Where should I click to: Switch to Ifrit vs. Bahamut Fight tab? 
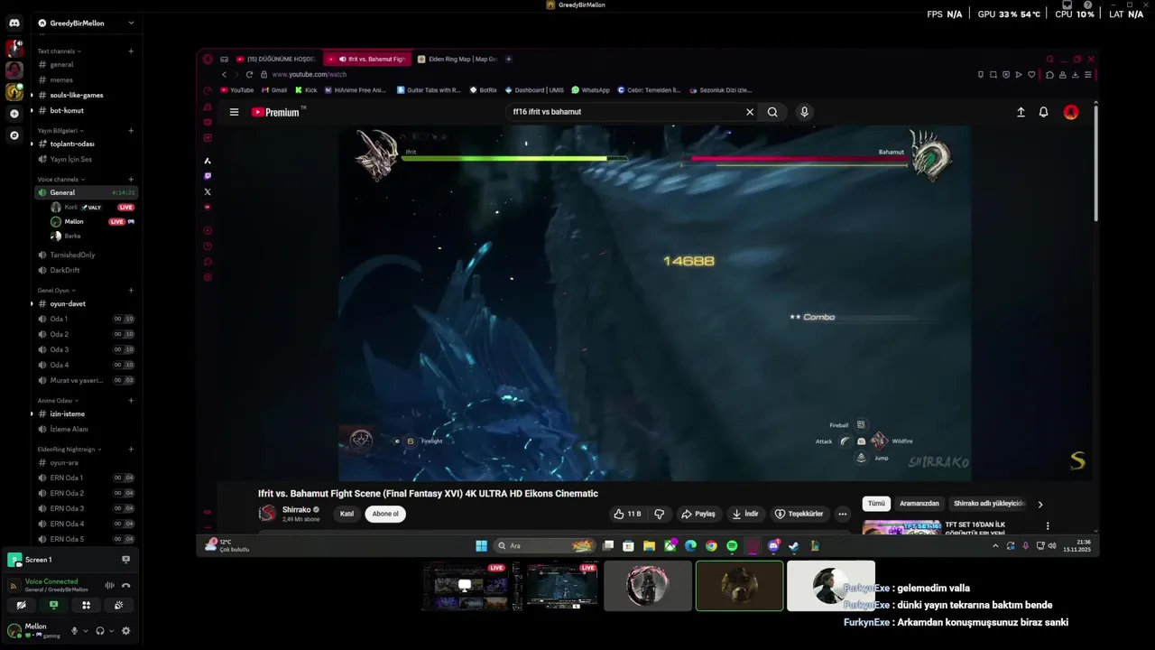pos(367,59)
